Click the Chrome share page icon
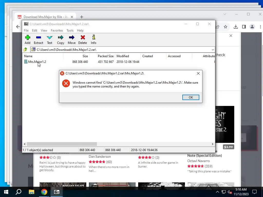Screen dimensions: 263x197 (218, 27)
